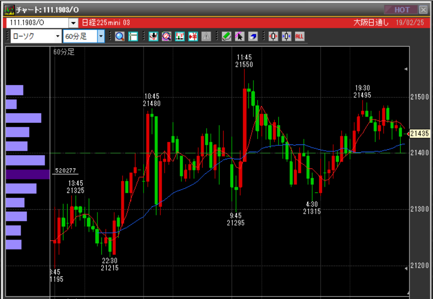
Task: Click the red ALL display icon
Action: point(300,36)
